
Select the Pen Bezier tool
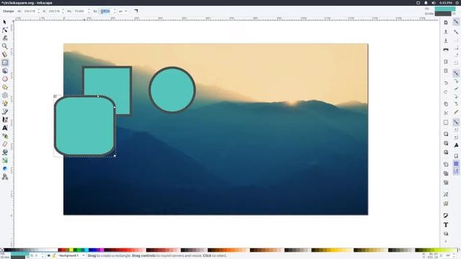[x=5, y=112]
